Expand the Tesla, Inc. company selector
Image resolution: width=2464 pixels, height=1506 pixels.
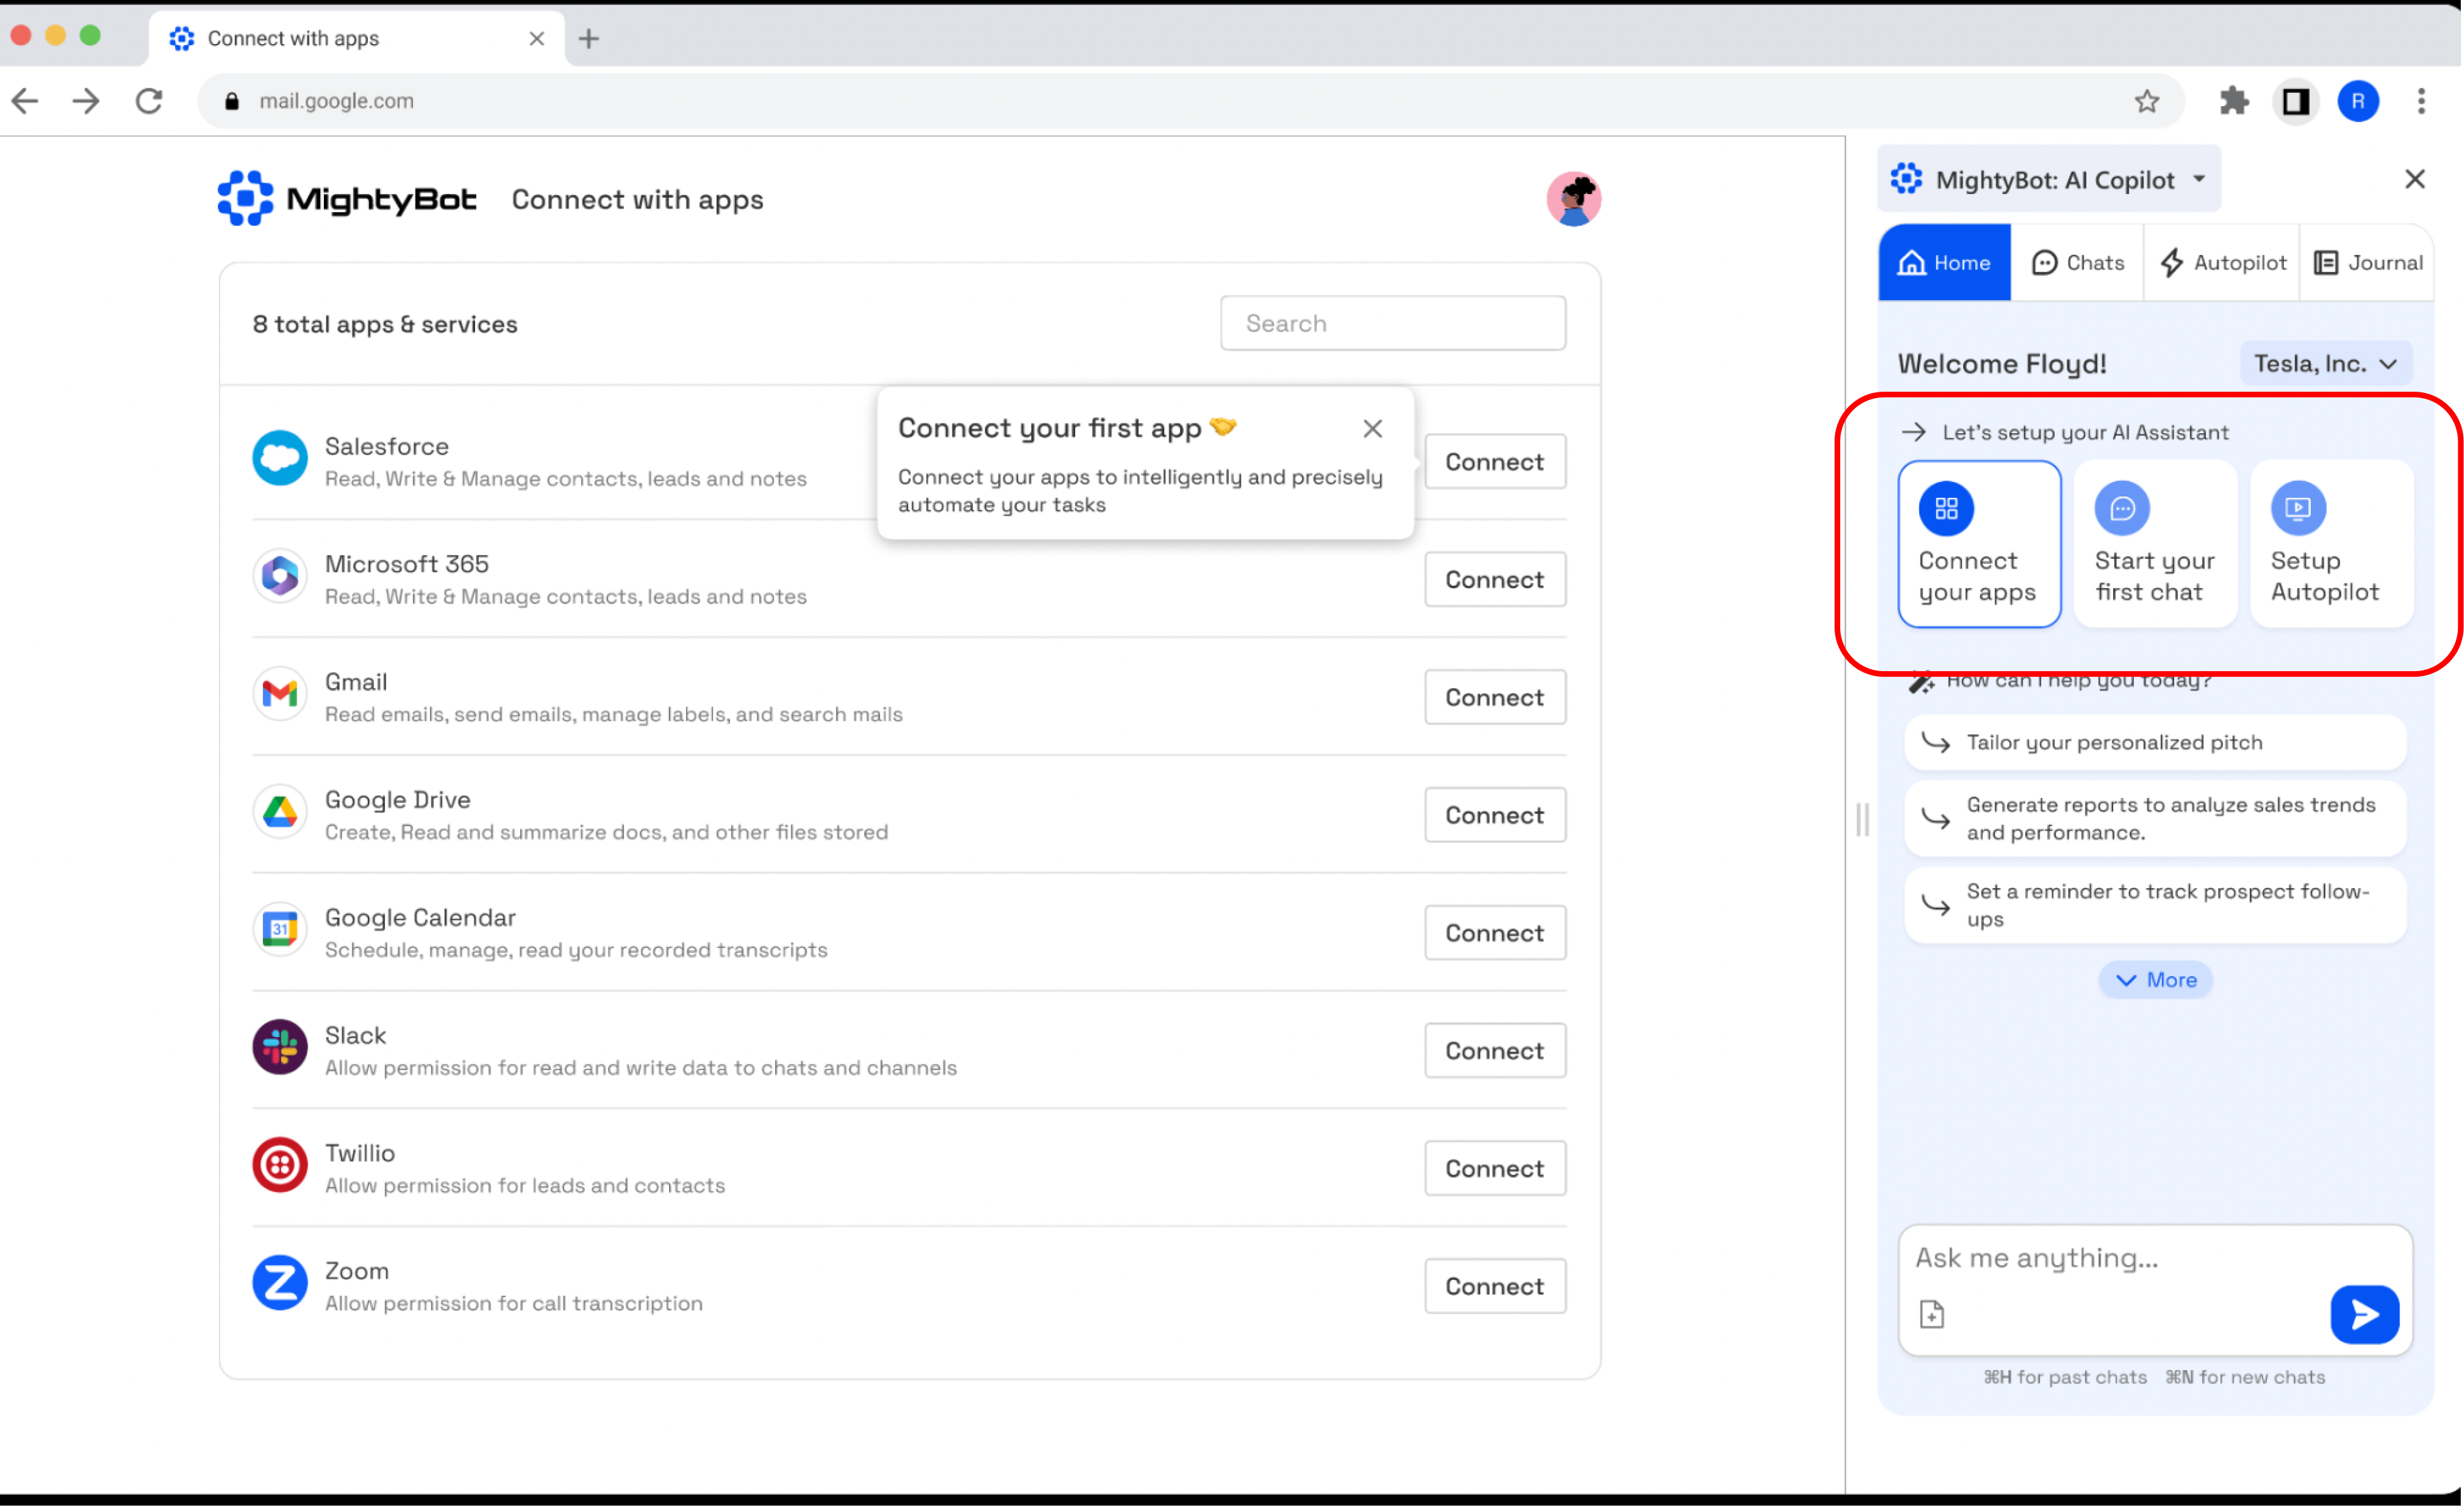pos(2325,363)
